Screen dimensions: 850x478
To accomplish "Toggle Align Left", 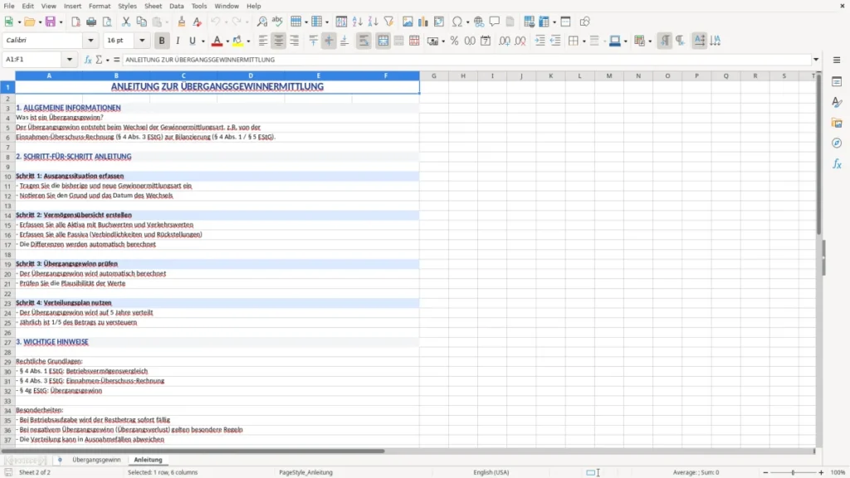I will tap(263, 41).
